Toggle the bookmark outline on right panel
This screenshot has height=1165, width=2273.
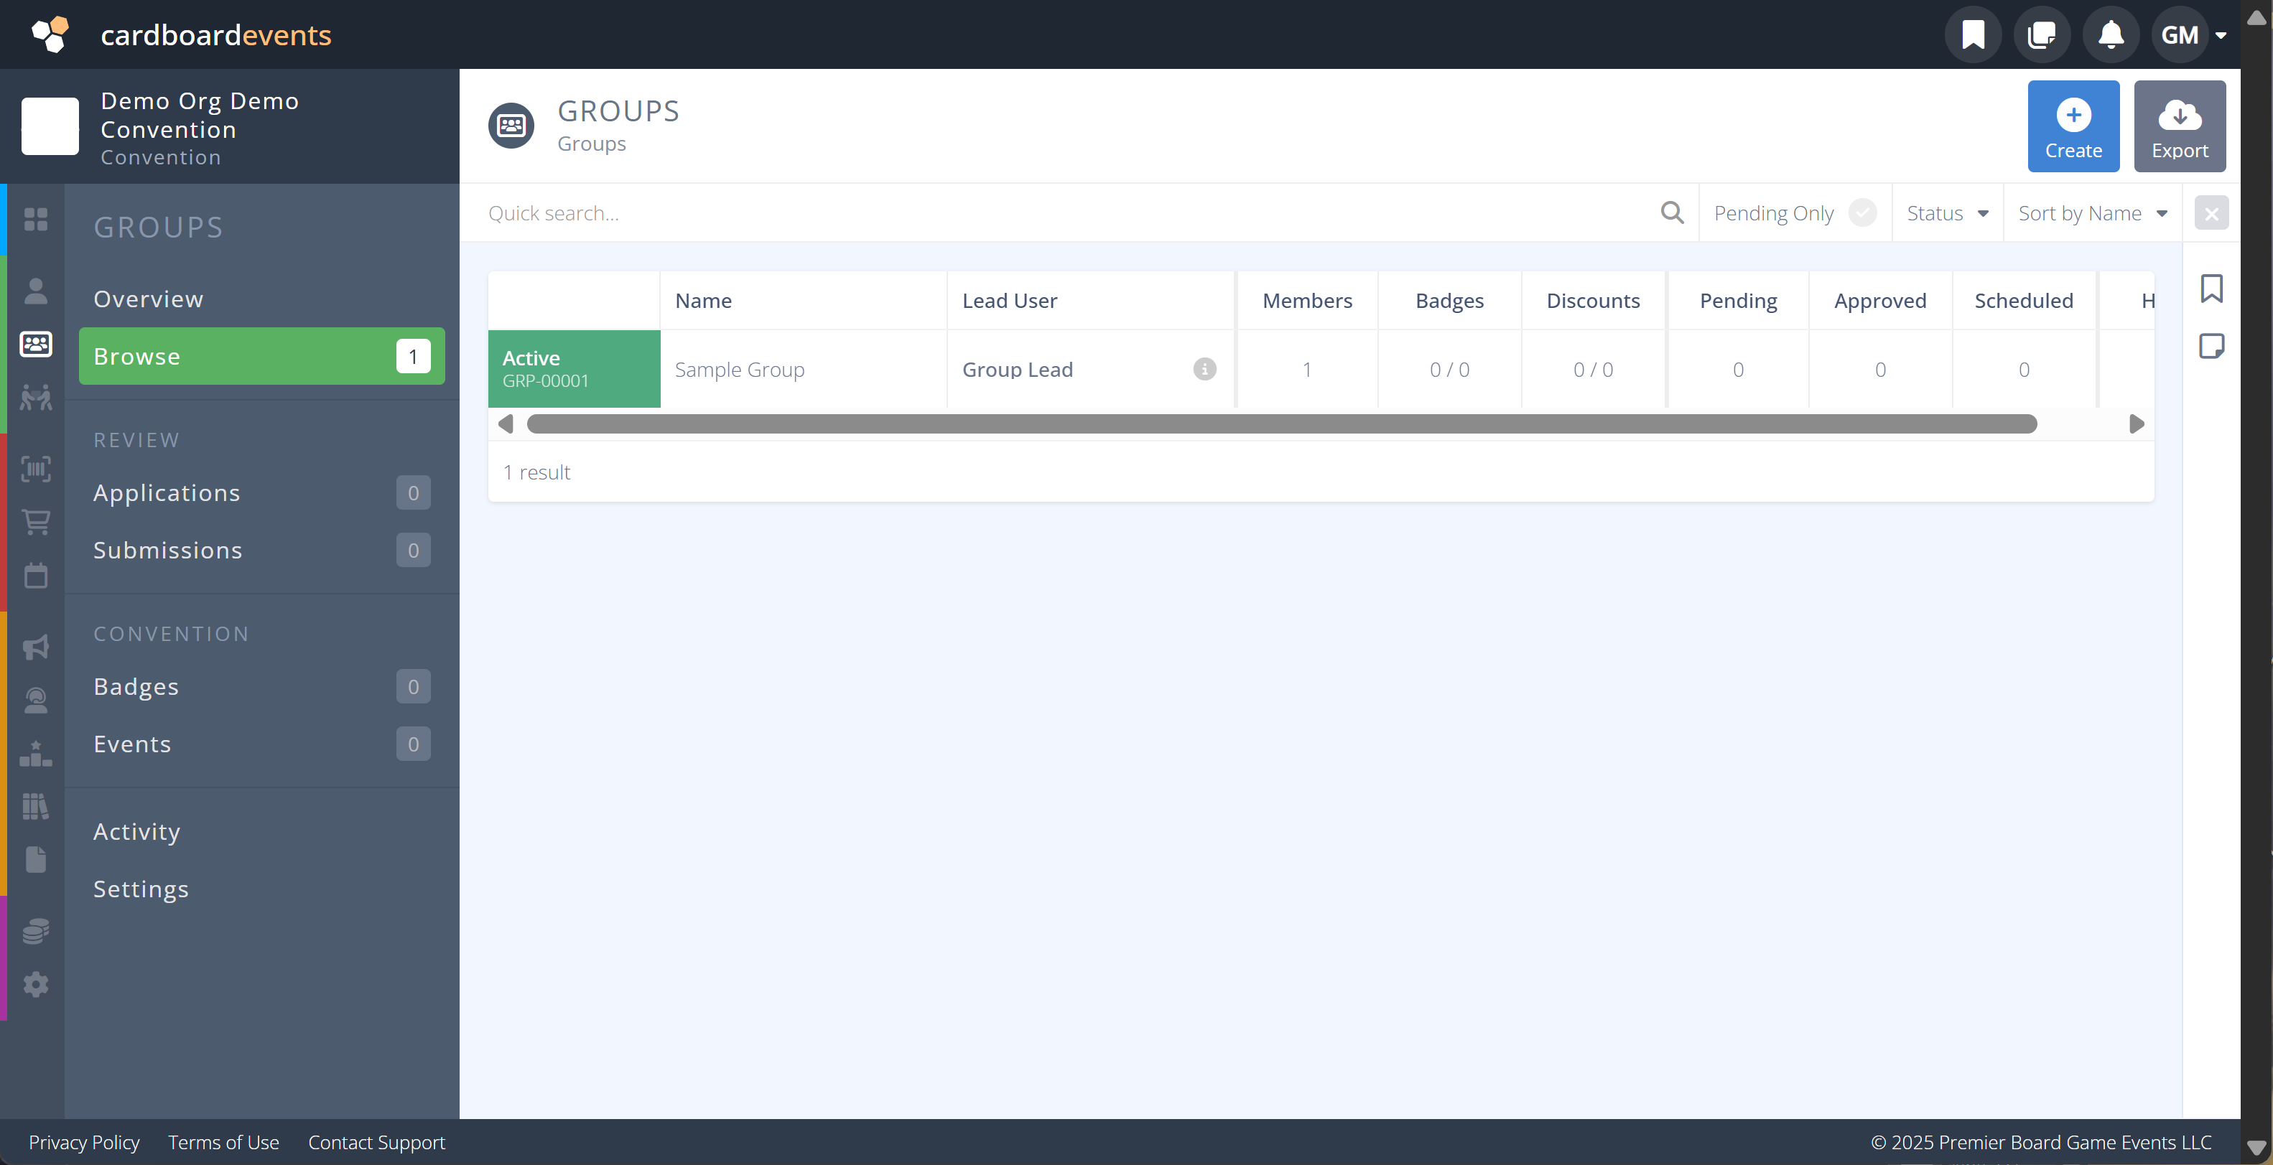pyautogui.click(x=2211, y=289)
